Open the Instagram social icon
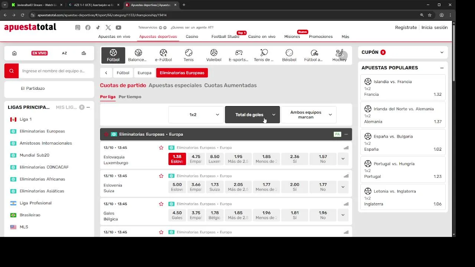Screen dimensions: 475x267 click(78, 27)
